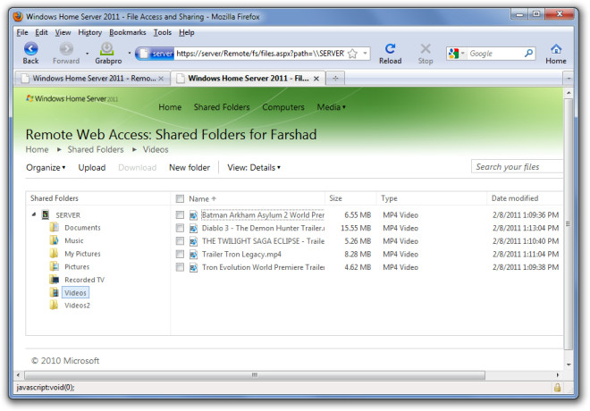This screenshot has height=411, width=590.
Task: Check the Diablo 3 trailer checkbox
Action: 180,228
